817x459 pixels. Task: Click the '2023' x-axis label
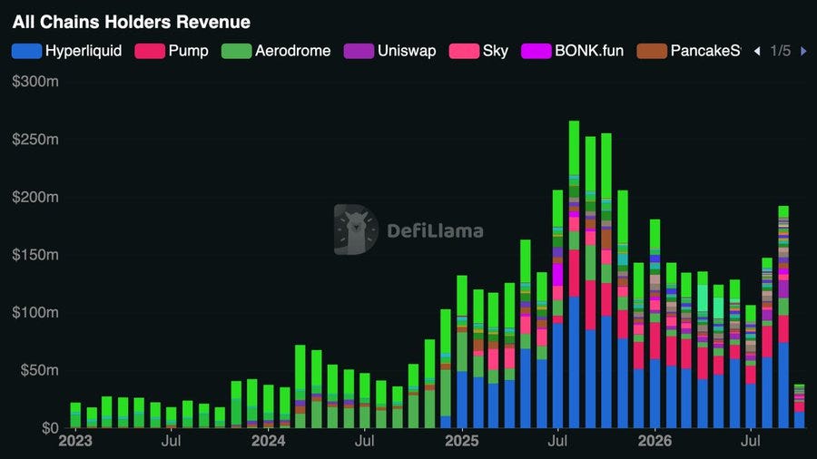tap(75, 441)
